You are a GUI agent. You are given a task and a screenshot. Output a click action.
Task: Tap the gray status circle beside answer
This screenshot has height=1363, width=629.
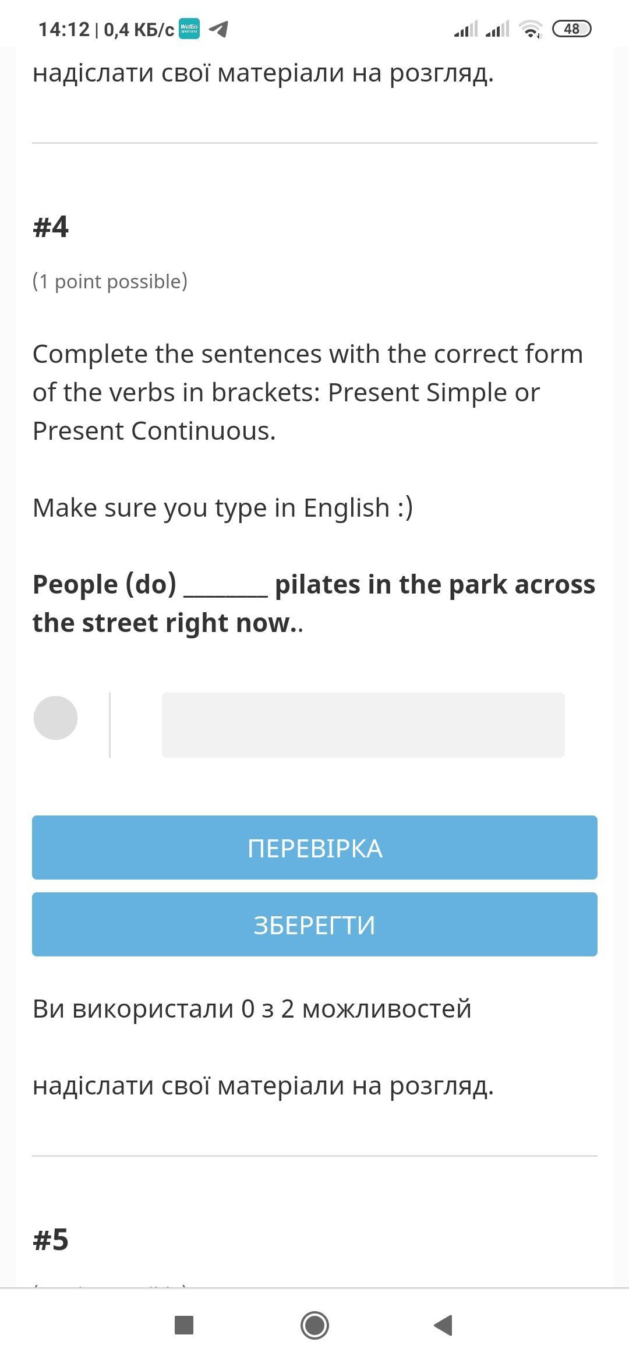pyautogui.click(x=55, y=718)
